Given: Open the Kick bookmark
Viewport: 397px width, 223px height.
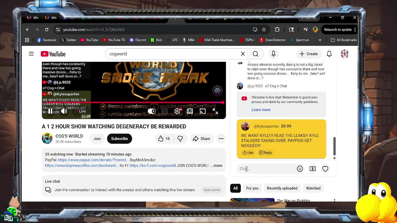Looking at the screenshot, I should (x=156, y=40).
